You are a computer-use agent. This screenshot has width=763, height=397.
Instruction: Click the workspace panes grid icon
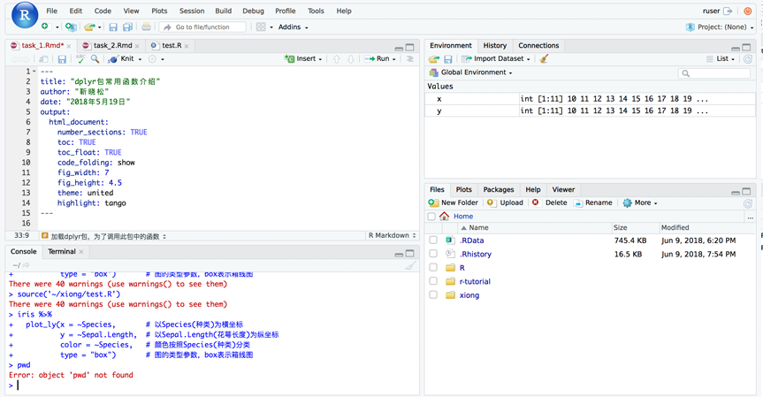click(x=261, y=27)
